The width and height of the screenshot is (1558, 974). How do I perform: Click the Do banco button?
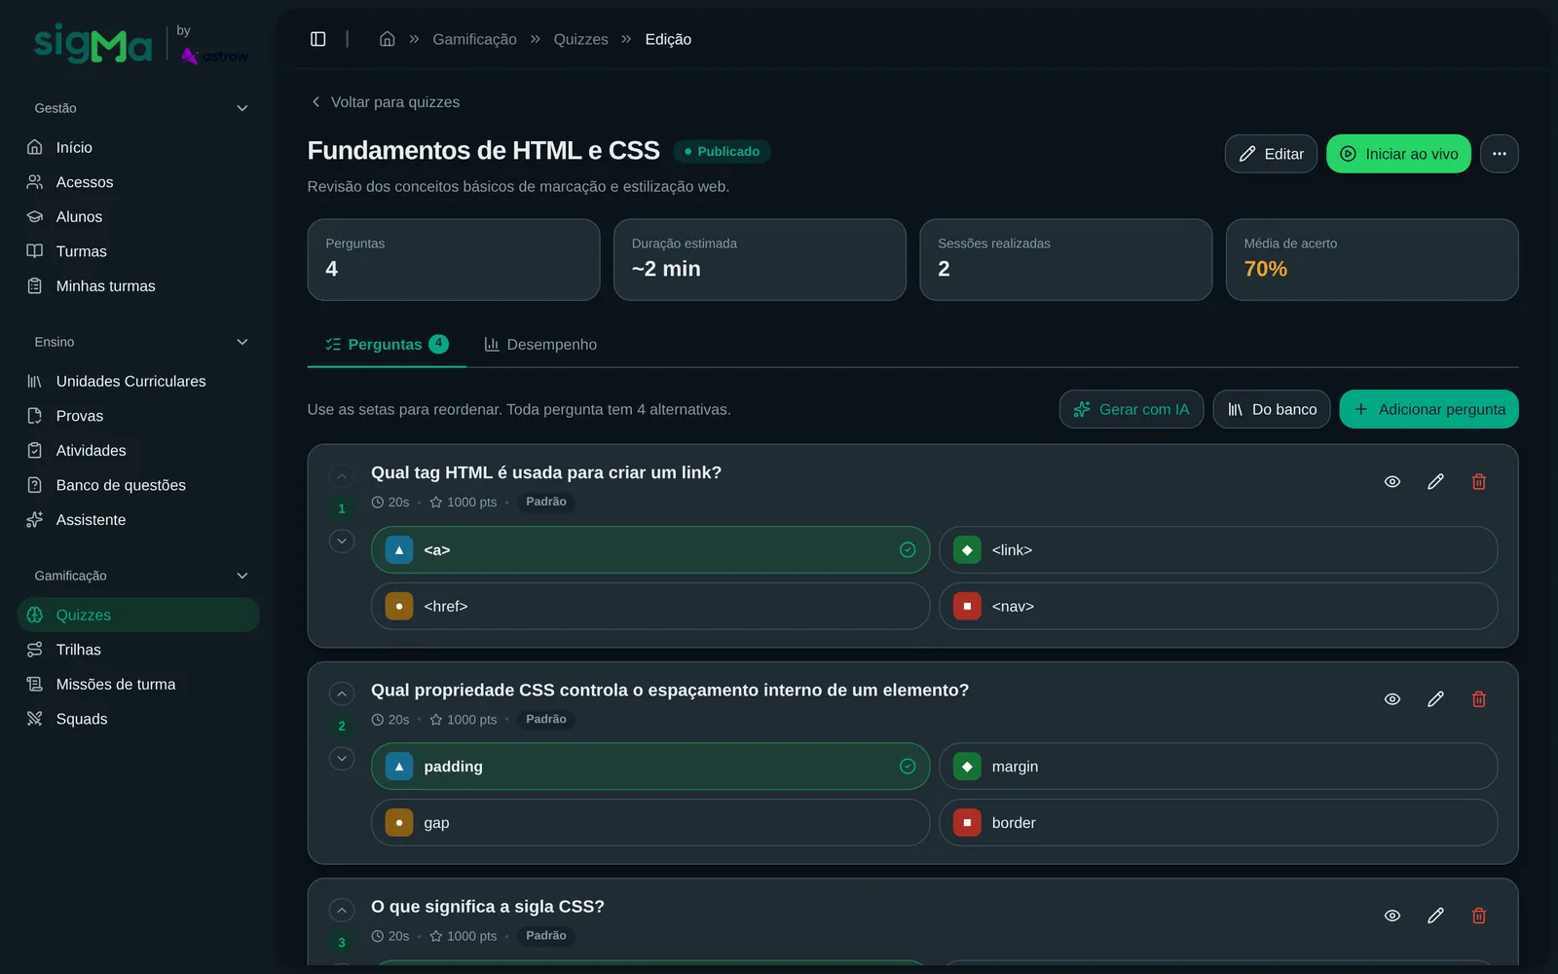point(1272,409)
